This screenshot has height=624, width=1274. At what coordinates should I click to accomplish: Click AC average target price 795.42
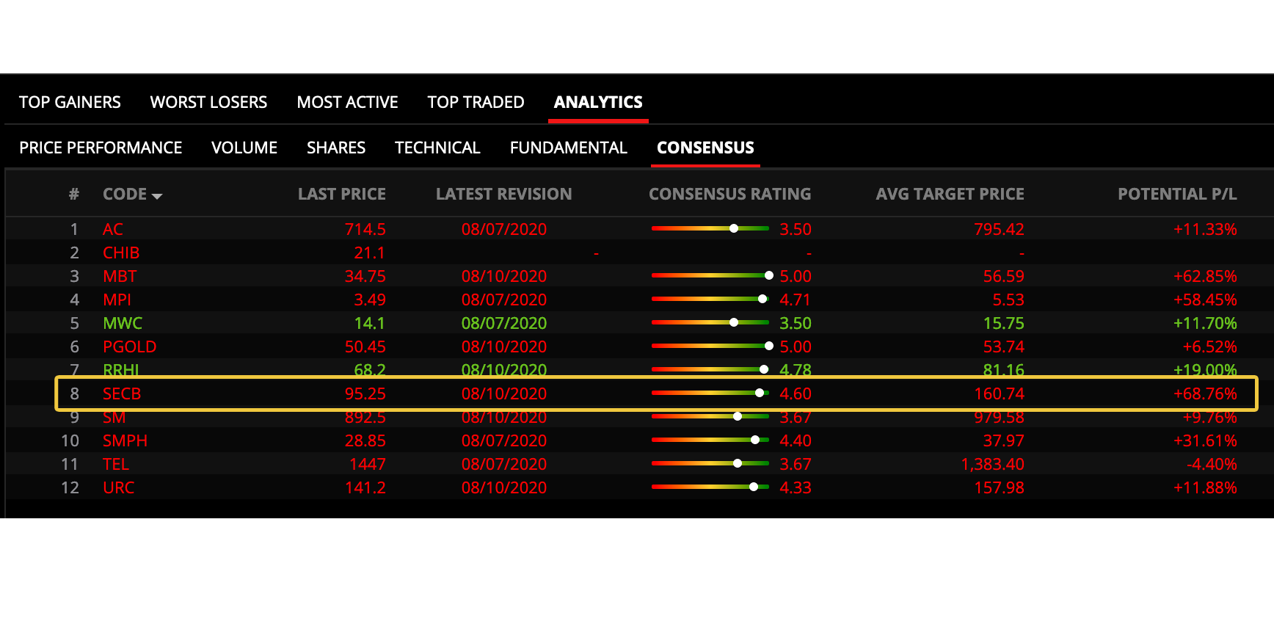999,229
